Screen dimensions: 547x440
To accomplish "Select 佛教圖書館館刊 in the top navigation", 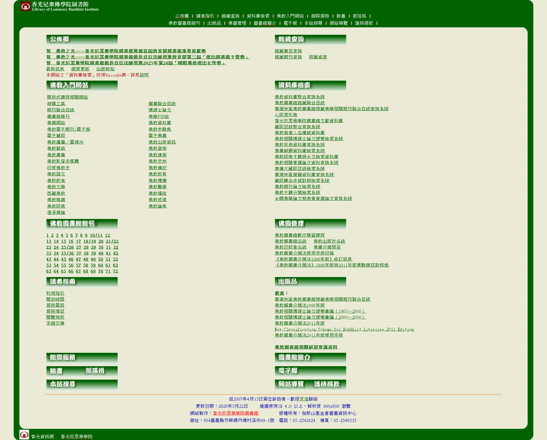I will (x=184, y=23).
